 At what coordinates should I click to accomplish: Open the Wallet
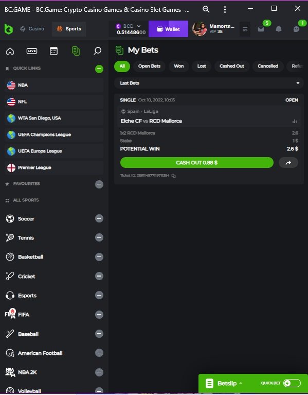pos(168,29)
